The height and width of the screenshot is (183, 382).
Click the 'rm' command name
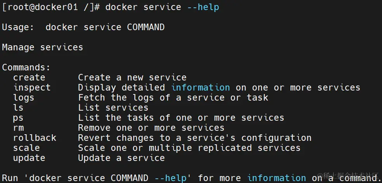[x=18, y=128]
